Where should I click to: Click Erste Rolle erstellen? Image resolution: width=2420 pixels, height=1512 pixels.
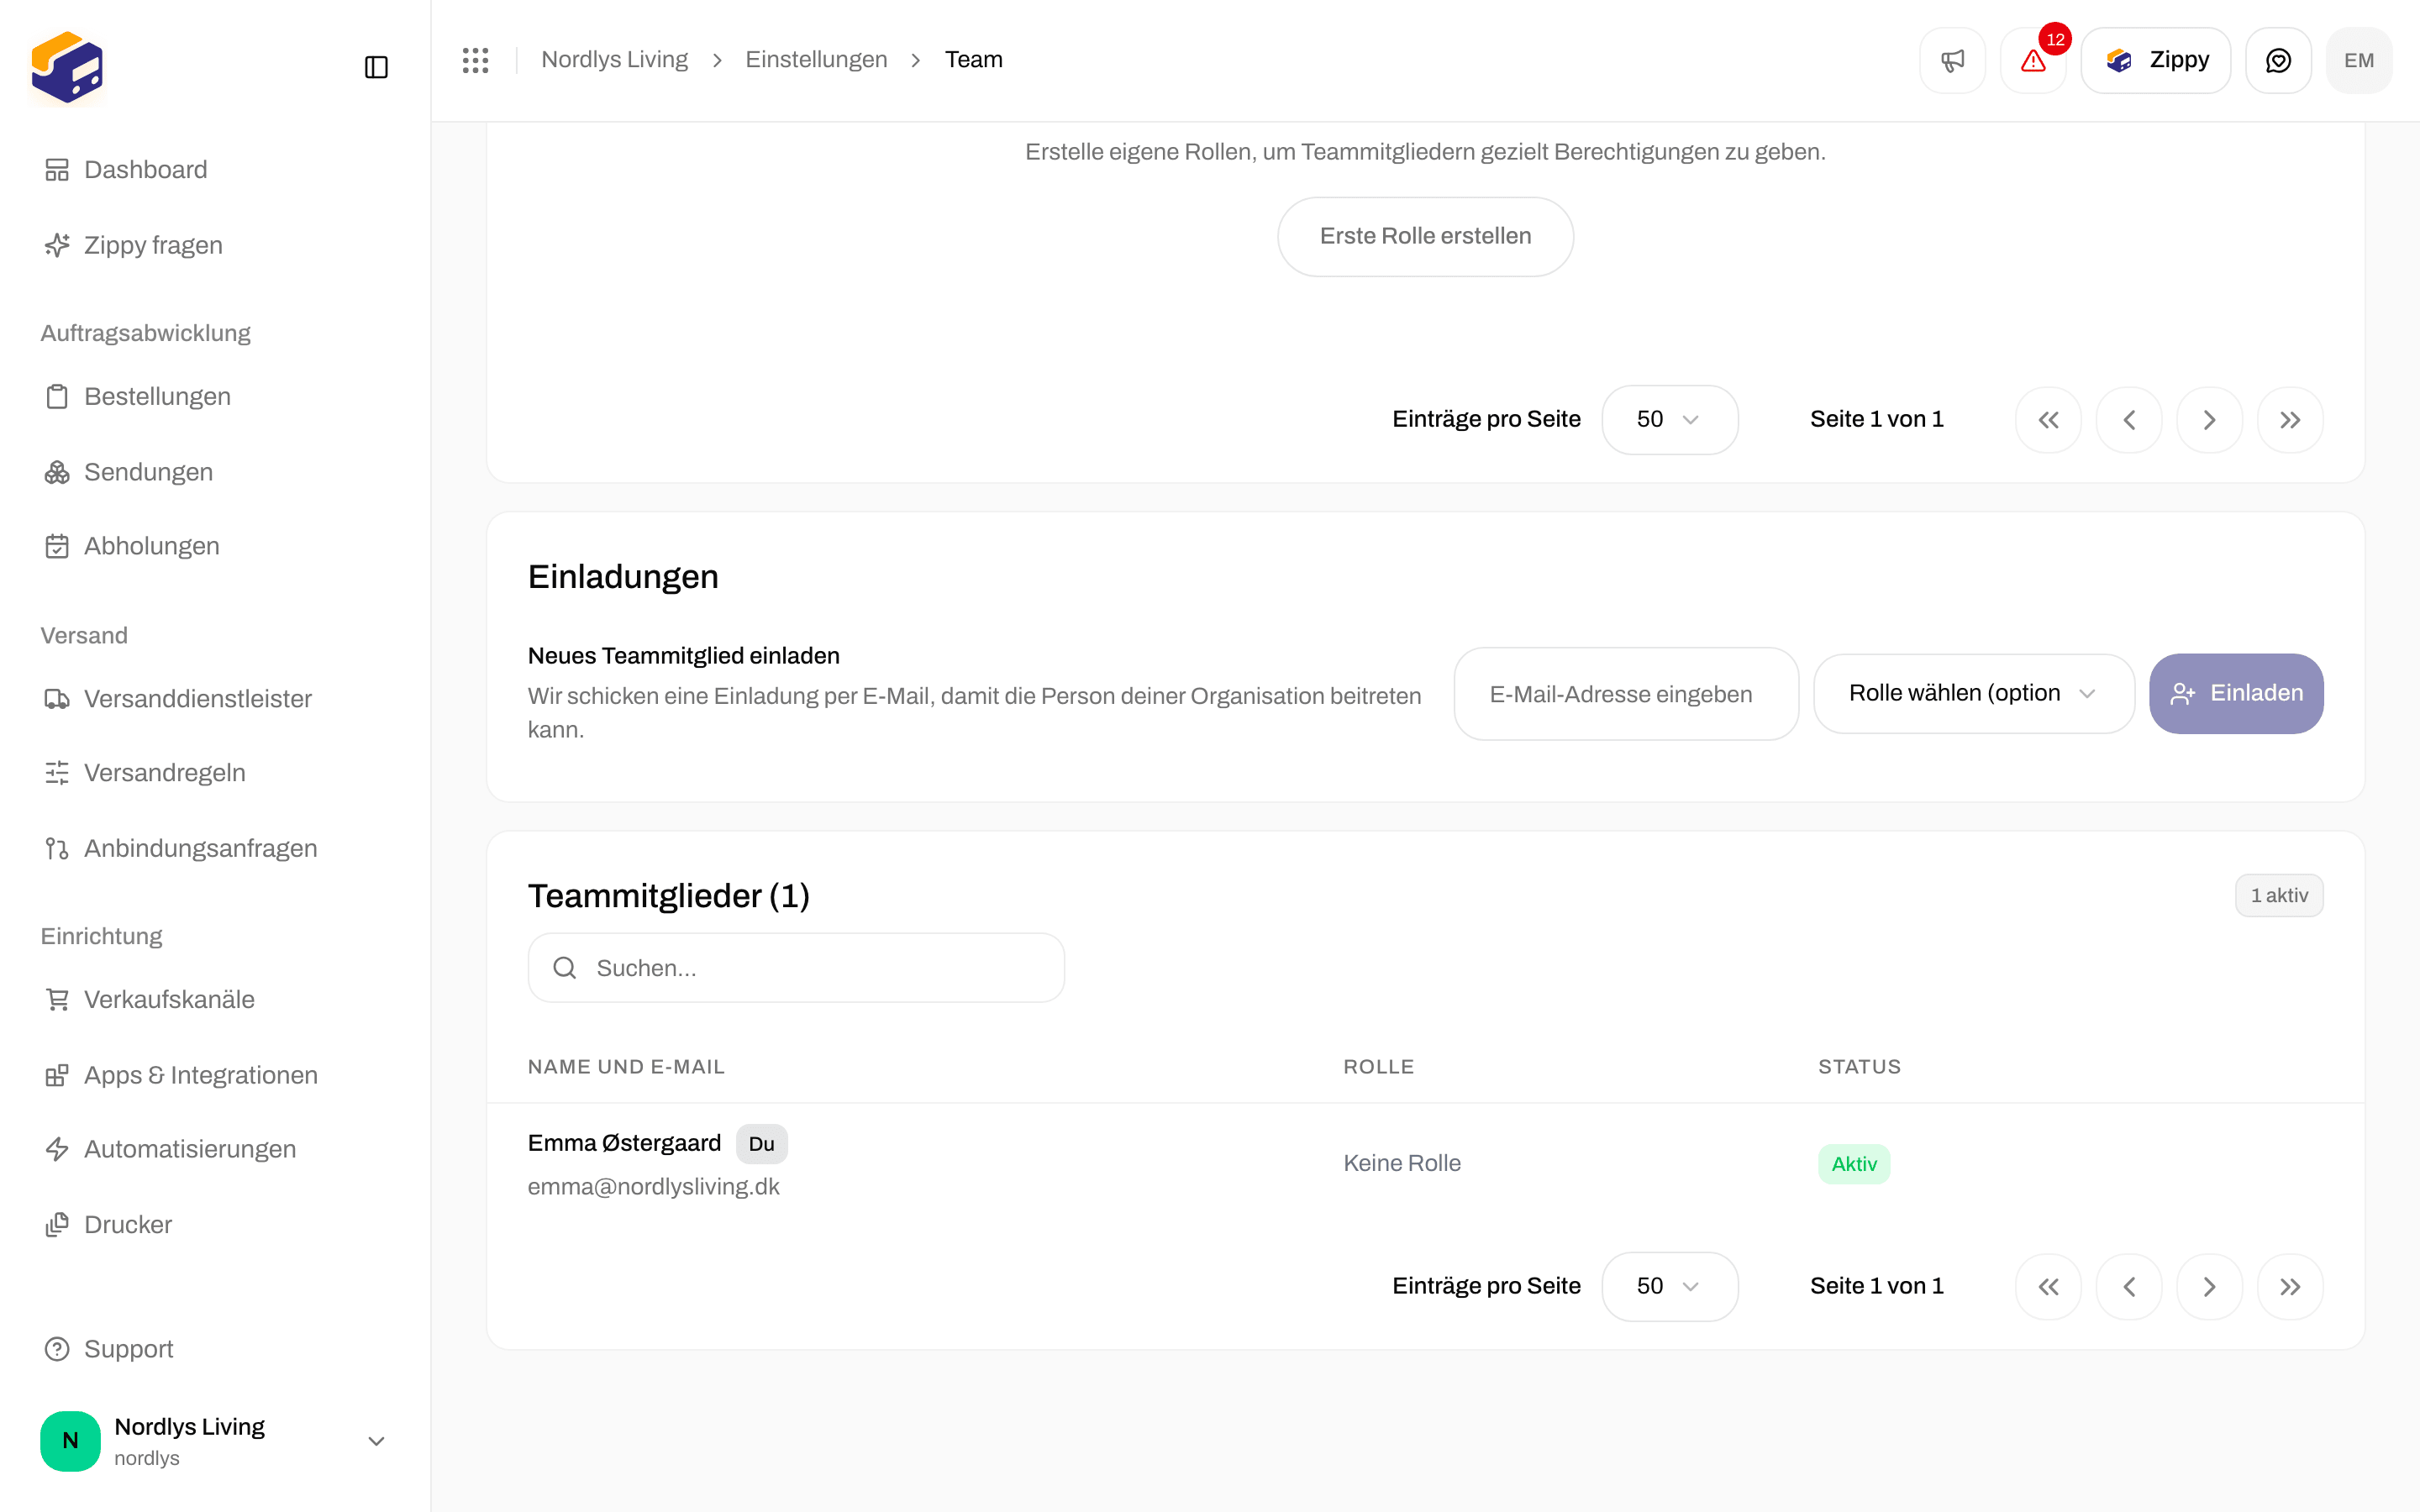pos(1425,236)
